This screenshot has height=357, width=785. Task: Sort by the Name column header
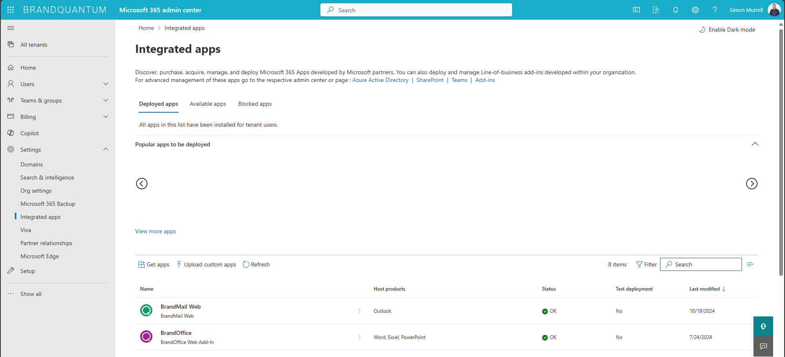pos(147,289)
